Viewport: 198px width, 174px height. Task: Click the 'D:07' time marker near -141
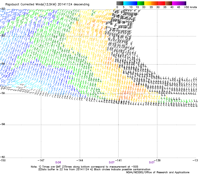[x=112, y=162]
